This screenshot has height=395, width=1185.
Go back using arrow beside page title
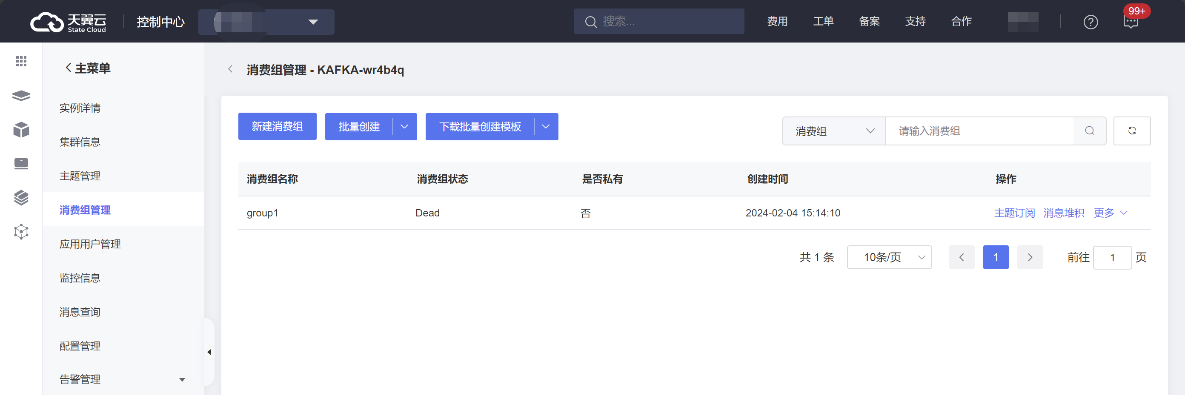click(230, 69)
